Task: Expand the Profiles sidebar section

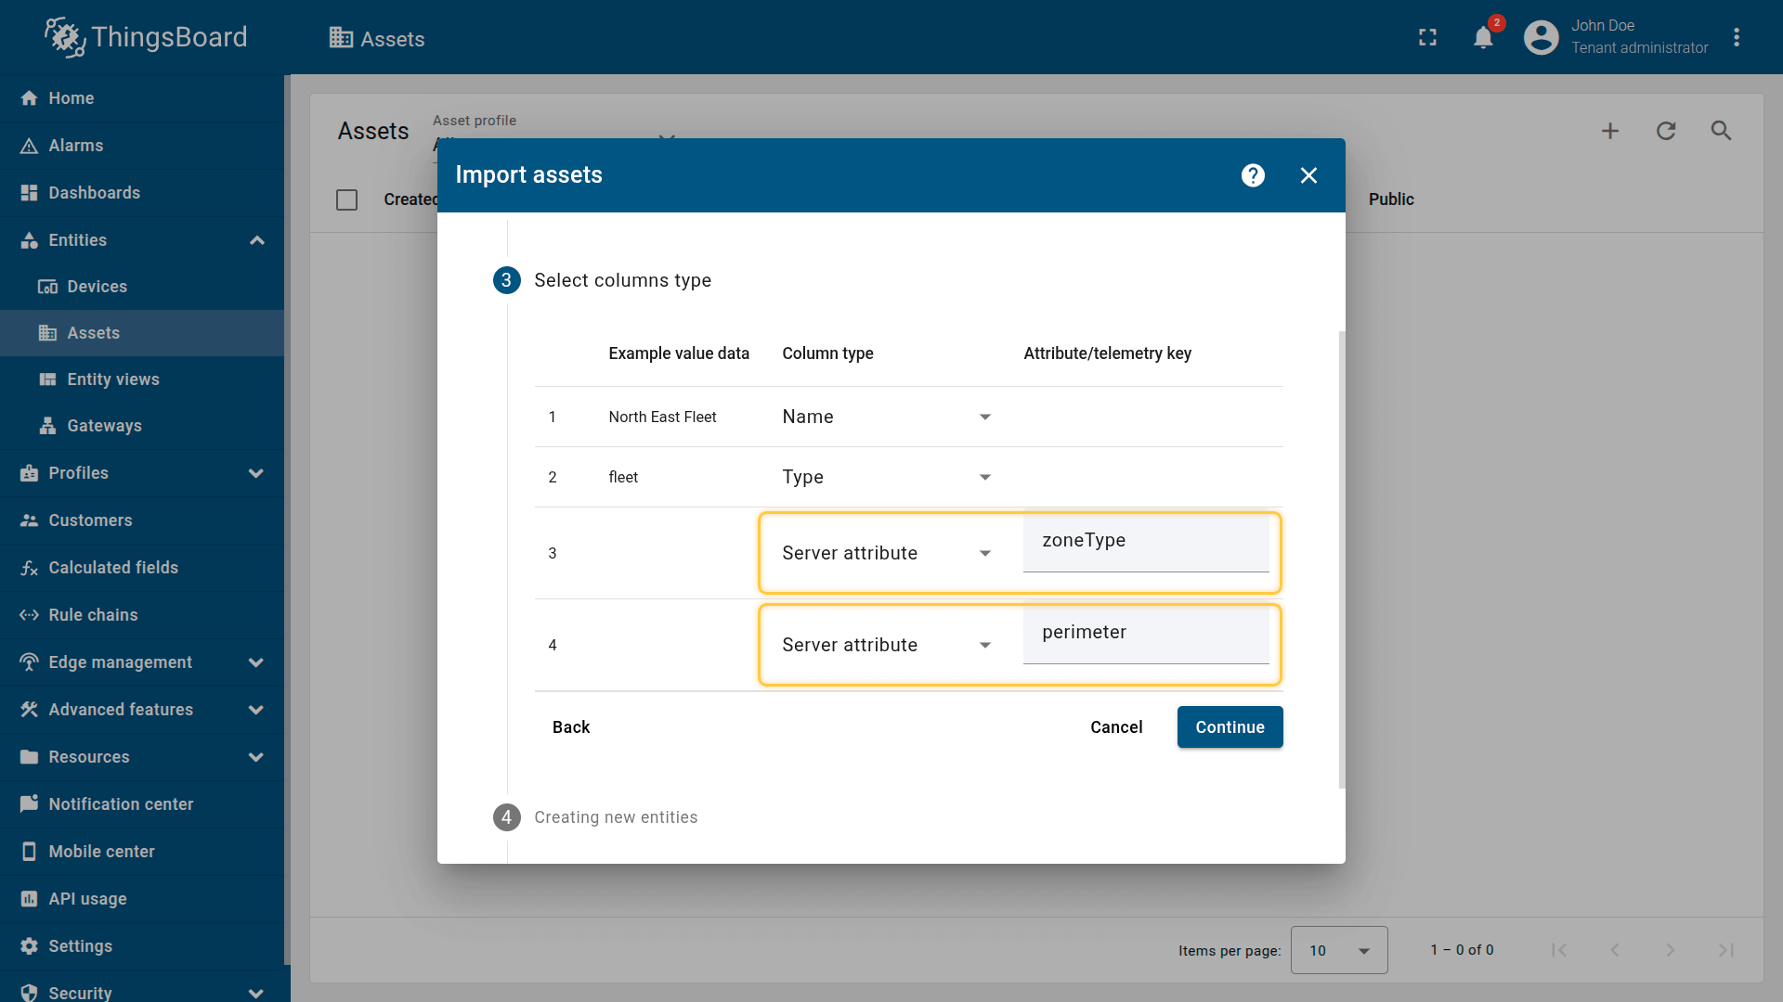Action: click(256, 473)
